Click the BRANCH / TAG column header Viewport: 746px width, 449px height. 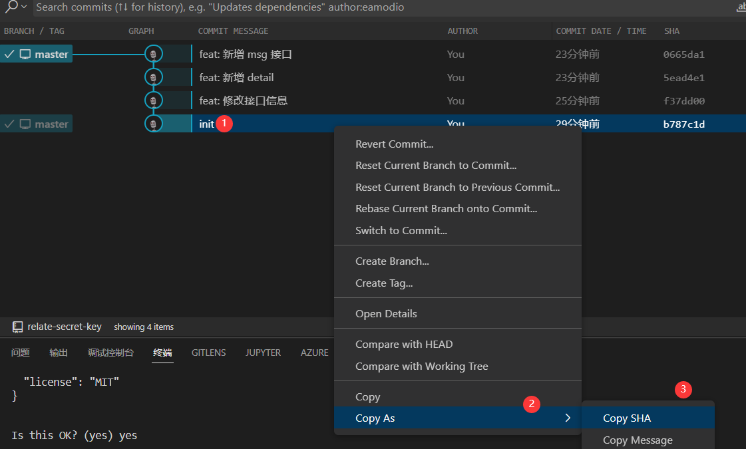tap(34, 31)
